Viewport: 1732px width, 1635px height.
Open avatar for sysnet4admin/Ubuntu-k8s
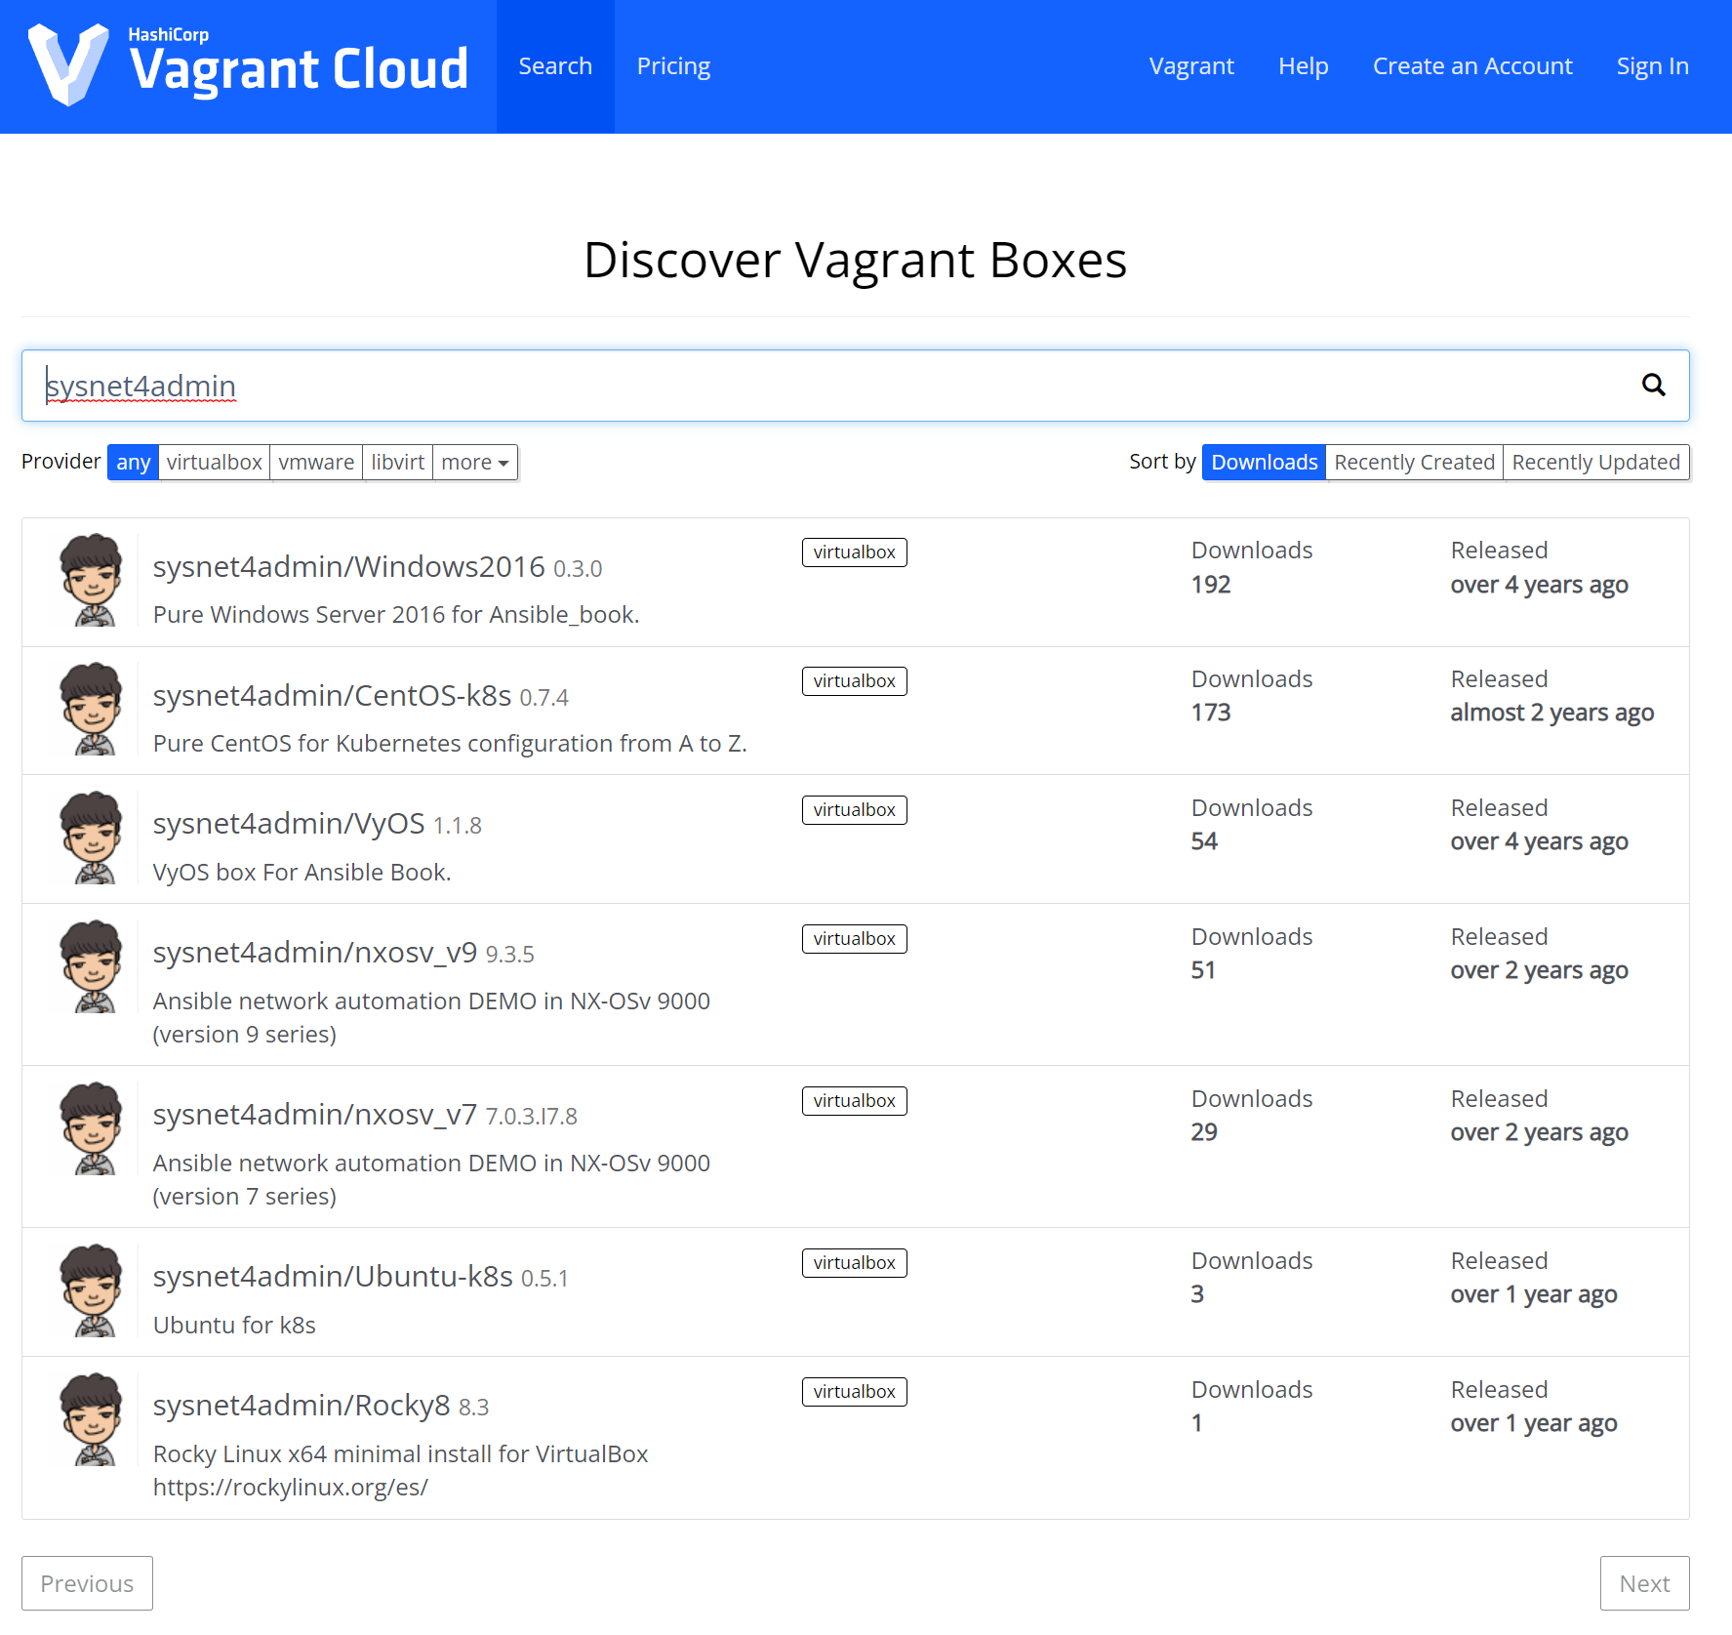(x=92, y=1290)
